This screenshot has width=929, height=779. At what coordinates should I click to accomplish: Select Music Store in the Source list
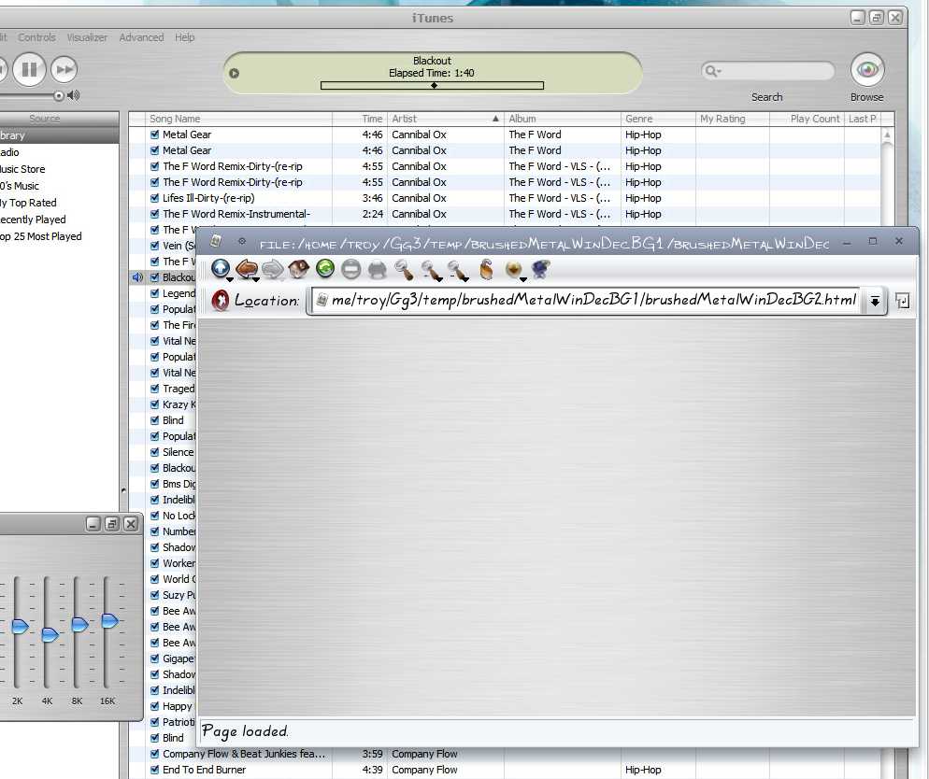pos(59,169)
